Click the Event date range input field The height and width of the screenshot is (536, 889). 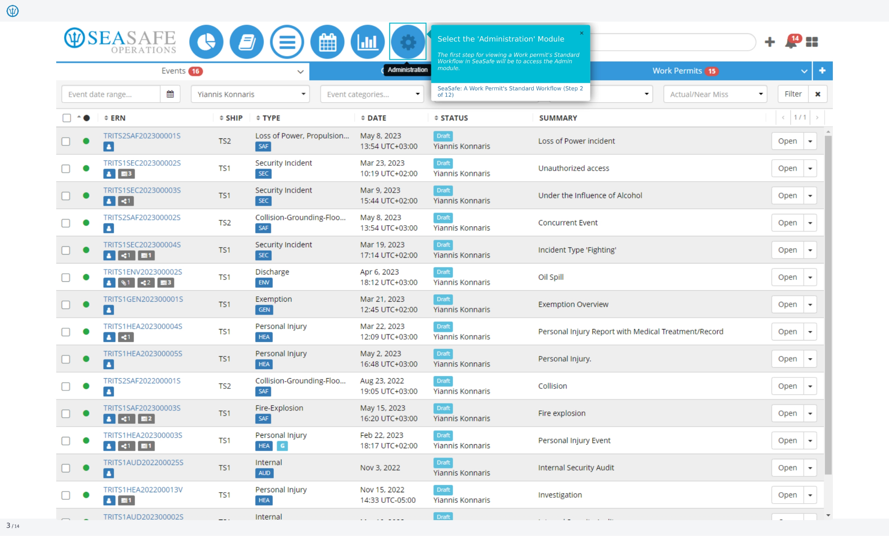[111, 94]
